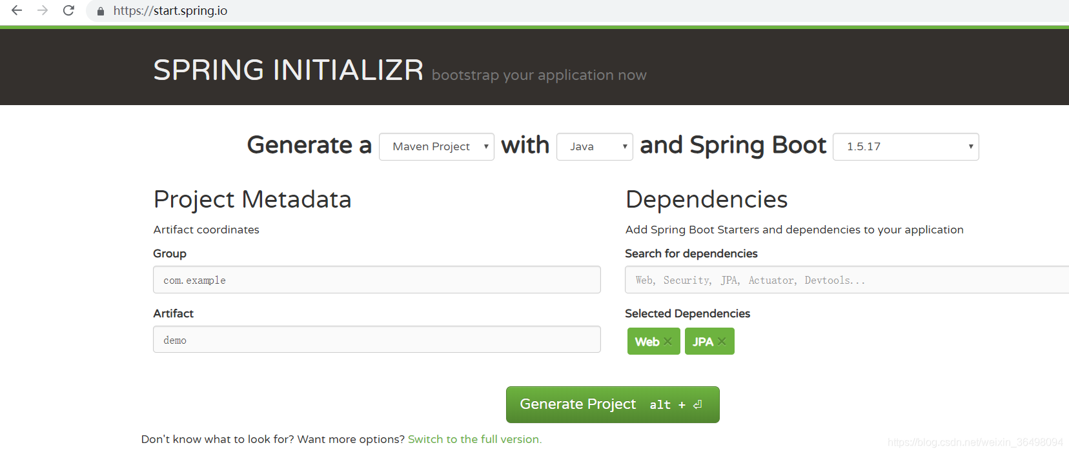Click the Search for dependencies input
1069x454 pixels.
click(x=847, y=280)
